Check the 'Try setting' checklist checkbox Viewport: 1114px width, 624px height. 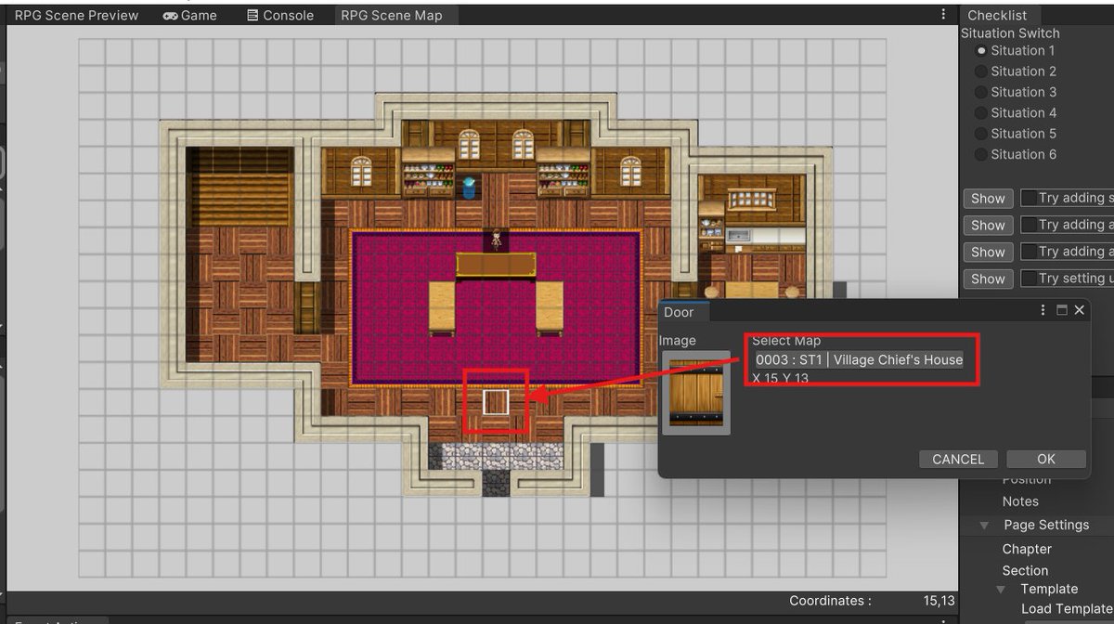click(x=1030, y=279)
